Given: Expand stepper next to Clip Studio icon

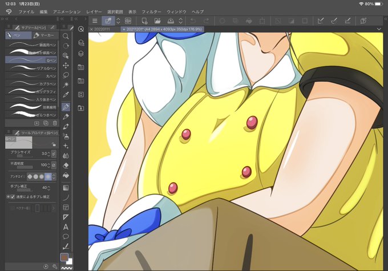Looking at the screenshot, I should [x=118, y=21].
